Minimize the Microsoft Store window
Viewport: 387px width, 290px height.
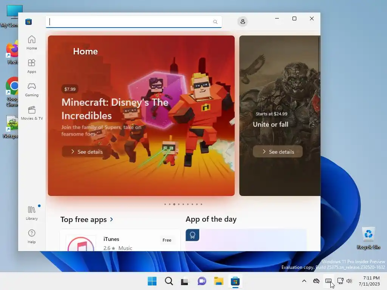[277, 19]
